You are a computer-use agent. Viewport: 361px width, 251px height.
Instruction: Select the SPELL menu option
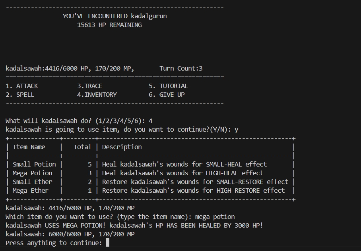tap(25, 94)
